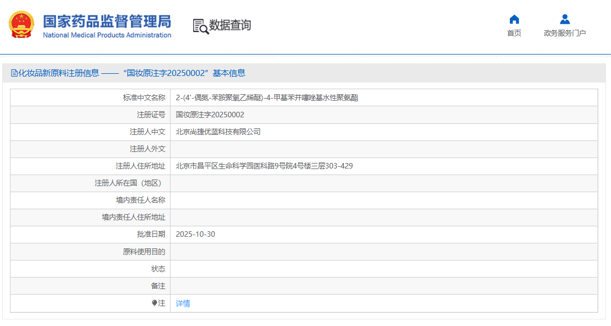The image size is (611, 326).
Task: Go to 首页 via its text label
Action: (x=514, y=33)
